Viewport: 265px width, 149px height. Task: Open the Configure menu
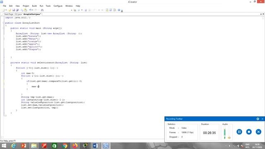click(58, 6)
